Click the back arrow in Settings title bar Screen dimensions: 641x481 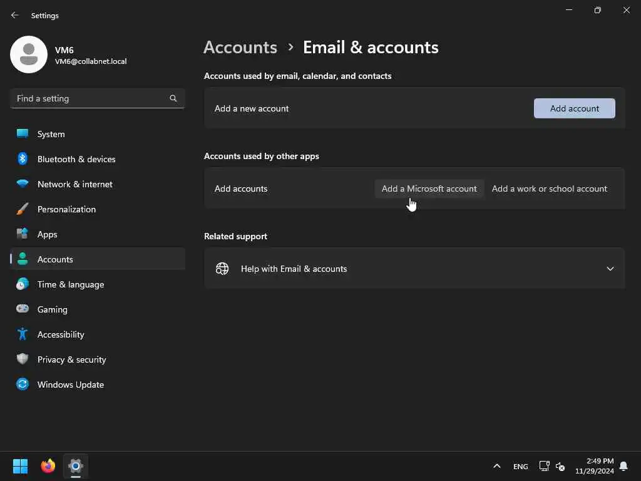coord(15,15)
